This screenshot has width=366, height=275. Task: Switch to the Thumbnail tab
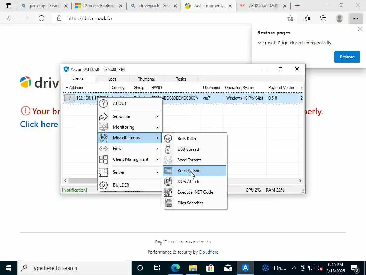(x=147, y=79)
